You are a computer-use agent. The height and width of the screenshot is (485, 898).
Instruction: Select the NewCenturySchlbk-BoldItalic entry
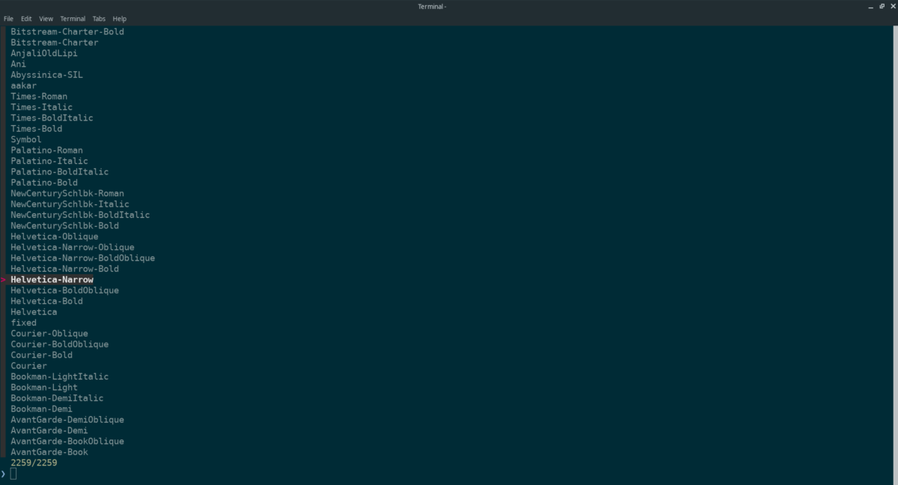[79, 214]
